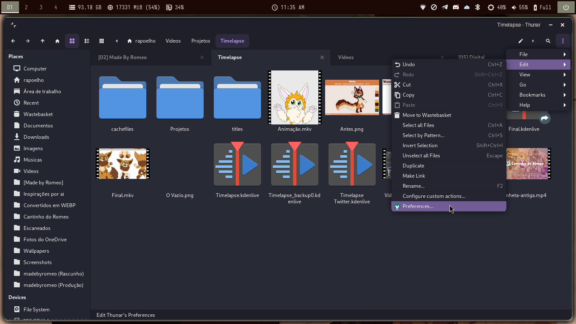Click Videos in the path bar

point(173,41)
